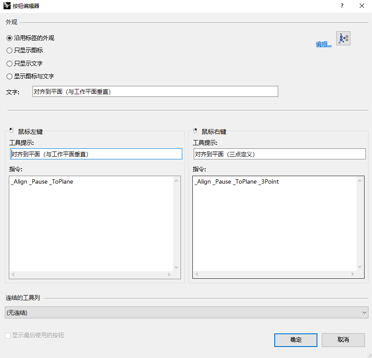Click the Align tool bitmap preview image

click(343, 38)
